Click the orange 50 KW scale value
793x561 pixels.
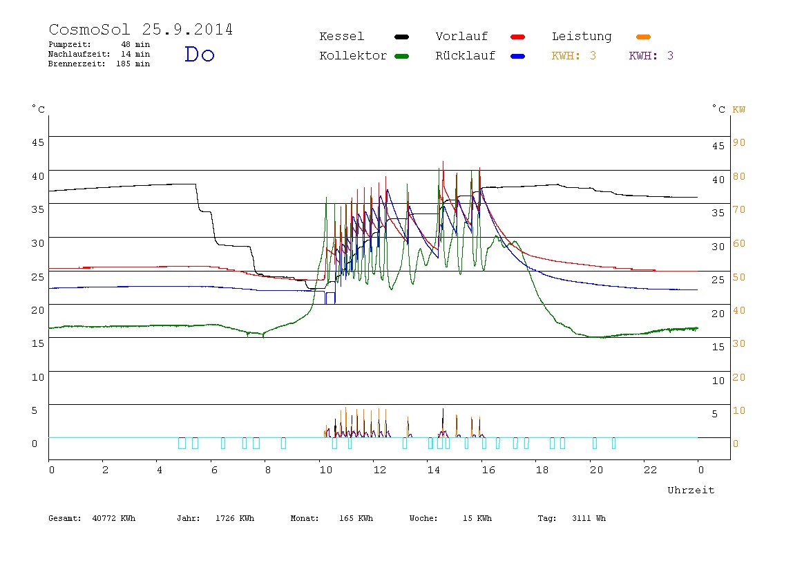click(739, 277)
